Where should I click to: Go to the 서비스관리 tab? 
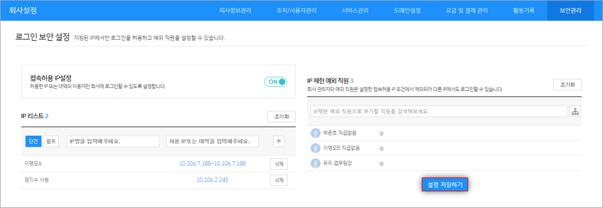pyautogui.click(x=355, y=10)
